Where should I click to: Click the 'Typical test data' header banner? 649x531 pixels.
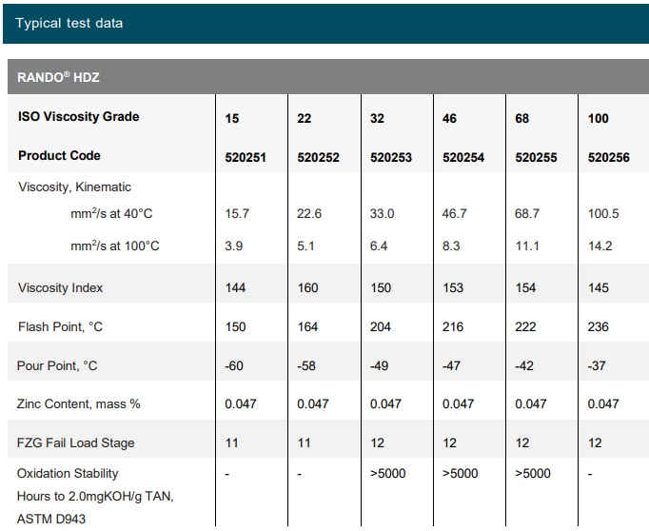69,23
